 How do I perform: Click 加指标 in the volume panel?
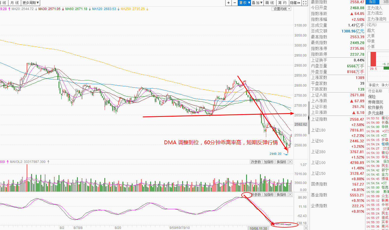(269, 162)
